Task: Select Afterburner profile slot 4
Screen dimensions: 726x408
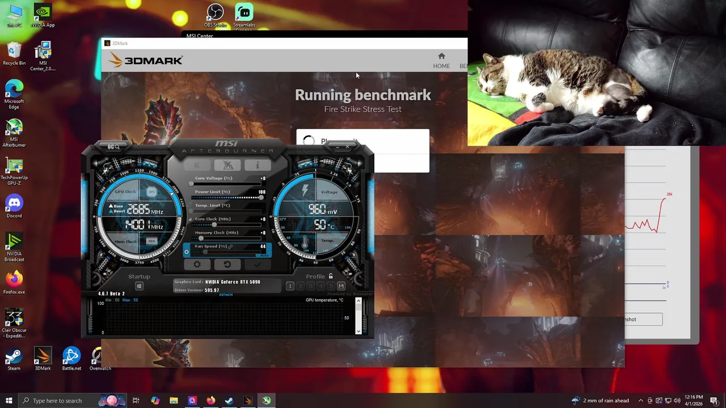Action: tap(320, 286)
